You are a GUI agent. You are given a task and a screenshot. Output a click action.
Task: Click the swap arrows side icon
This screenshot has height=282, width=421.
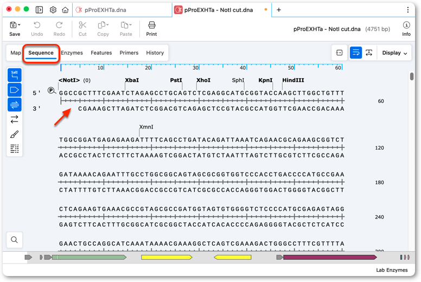[x=15, y=119]
